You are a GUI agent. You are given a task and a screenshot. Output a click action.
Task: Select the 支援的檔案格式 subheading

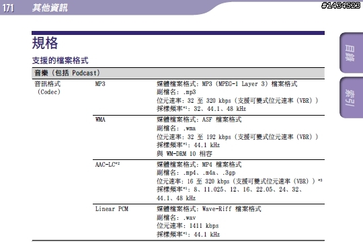tap(61, 61)
